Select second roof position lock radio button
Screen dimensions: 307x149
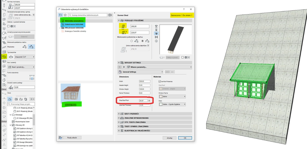pyautogui.click(x=142, y=41)
